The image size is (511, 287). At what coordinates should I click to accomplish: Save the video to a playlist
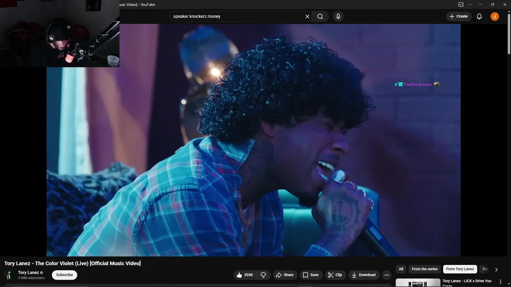click(x=311, y=275)
